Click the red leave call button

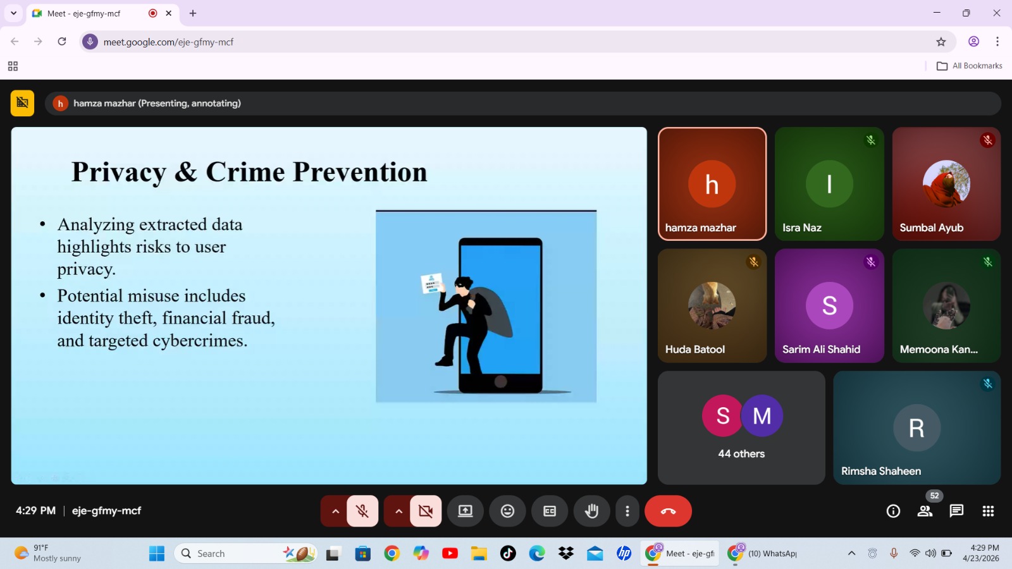(x=668, y=511)
